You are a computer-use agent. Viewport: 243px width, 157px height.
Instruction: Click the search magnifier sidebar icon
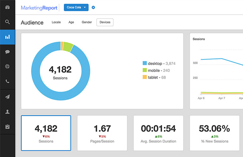tap(7, 22)
